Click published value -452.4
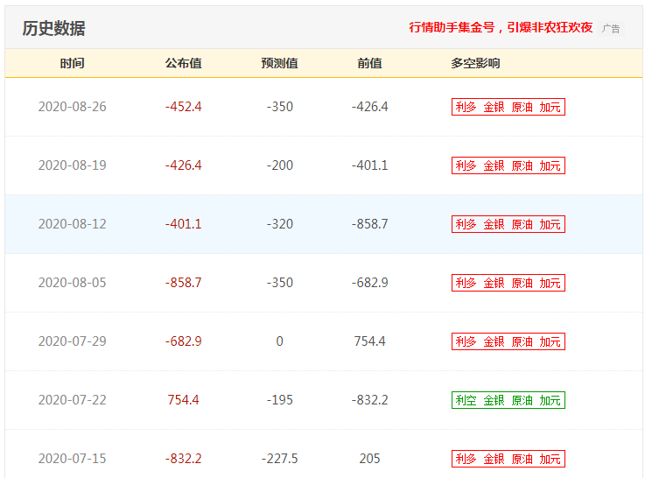Screen dimensions: 645x478 point(184,107)
